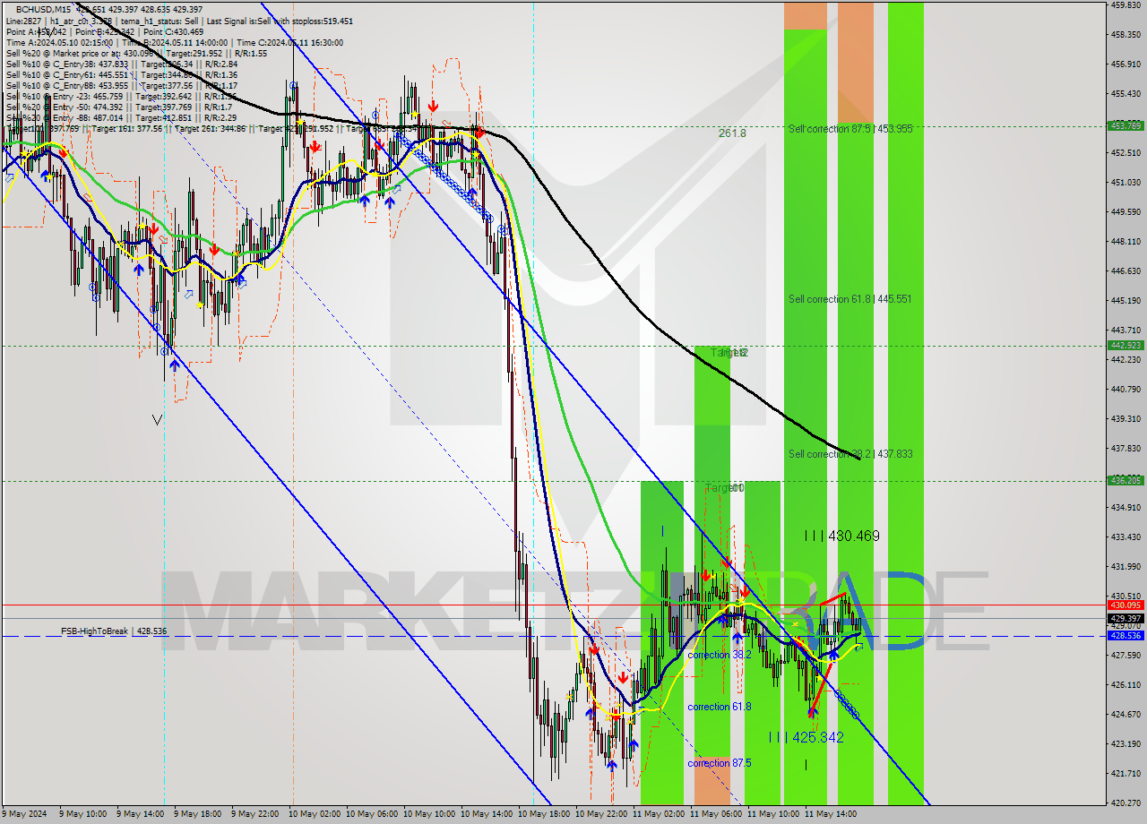Image resolution: width=1147 pixels, height=824 pixels.
Task: Click '11 May 06:00' on time axis
Action: point(715,814)
